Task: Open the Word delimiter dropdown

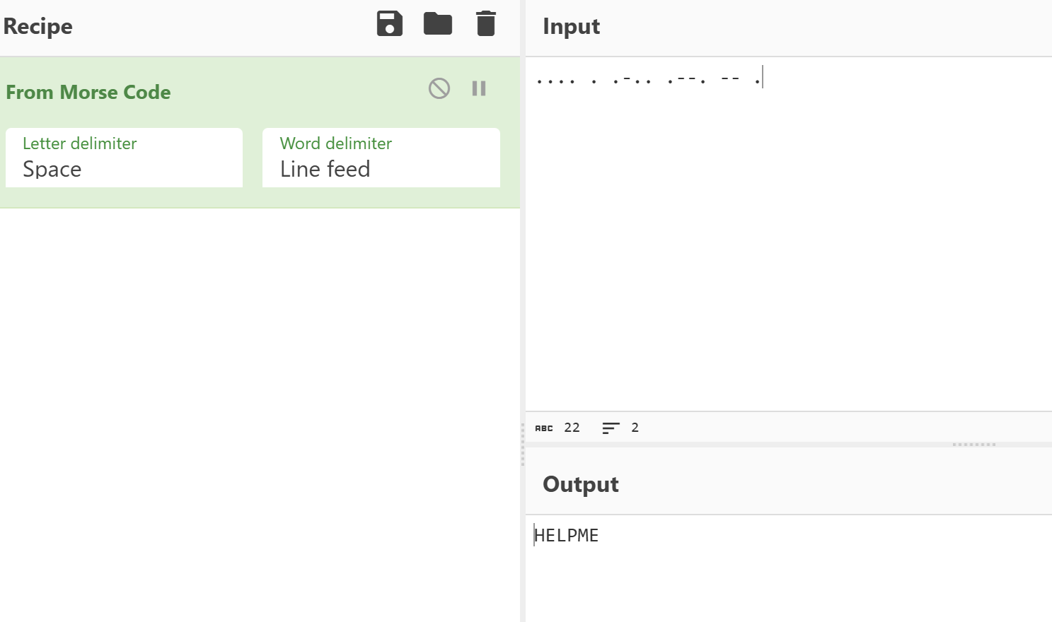Action: (x=381, y=158)
